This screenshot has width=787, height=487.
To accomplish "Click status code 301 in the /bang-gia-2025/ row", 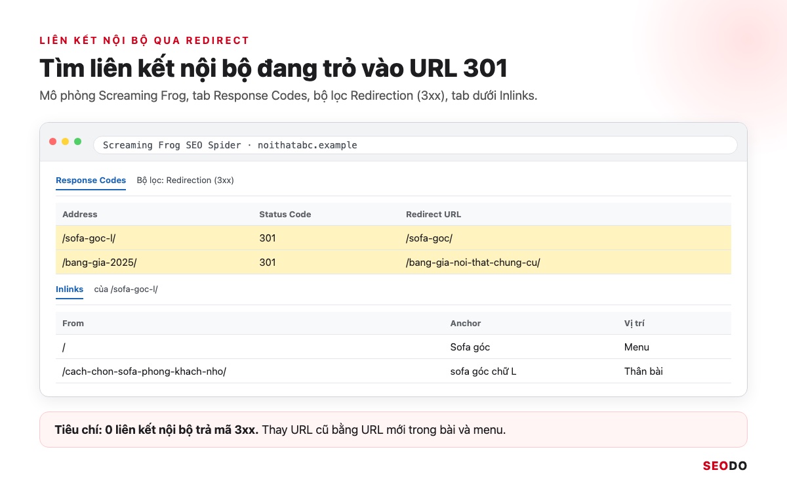I will tap(268, 263).
